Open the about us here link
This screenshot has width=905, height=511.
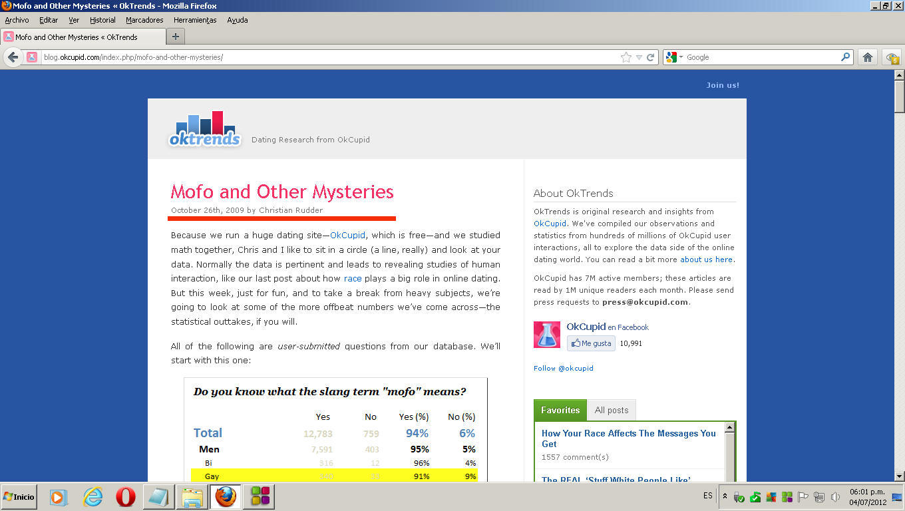click(x=706, y=259)
